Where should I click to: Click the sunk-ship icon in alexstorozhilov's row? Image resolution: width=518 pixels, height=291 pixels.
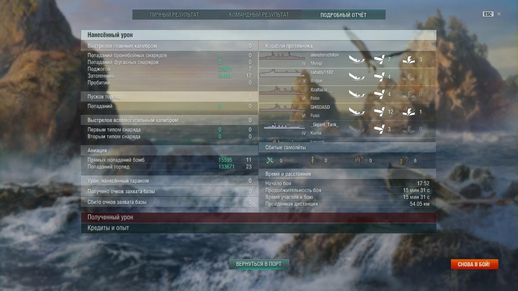click(357, 59)
